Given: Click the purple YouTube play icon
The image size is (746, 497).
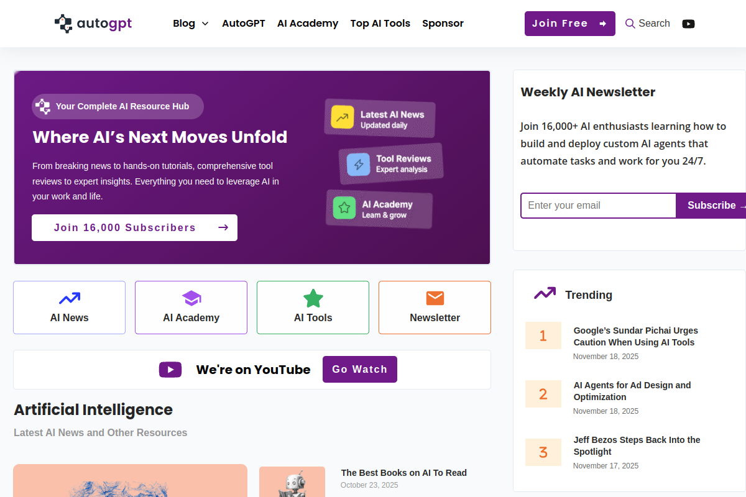Looking at the screenshot, I should click(170, 370).
